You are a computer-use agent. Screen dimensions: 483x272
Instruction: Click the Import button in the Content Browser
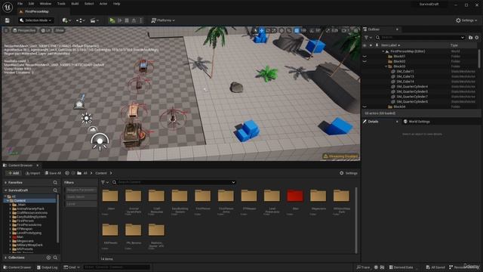(33, 173)
